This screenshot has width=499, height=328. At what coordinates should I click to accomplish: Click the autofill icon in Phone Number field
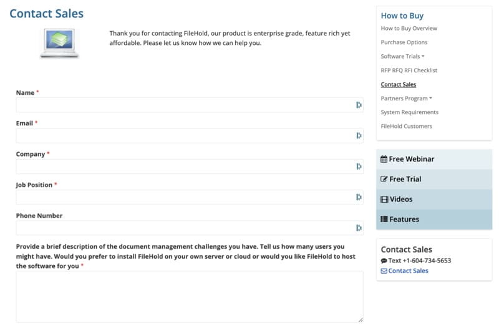click(359, 228)
